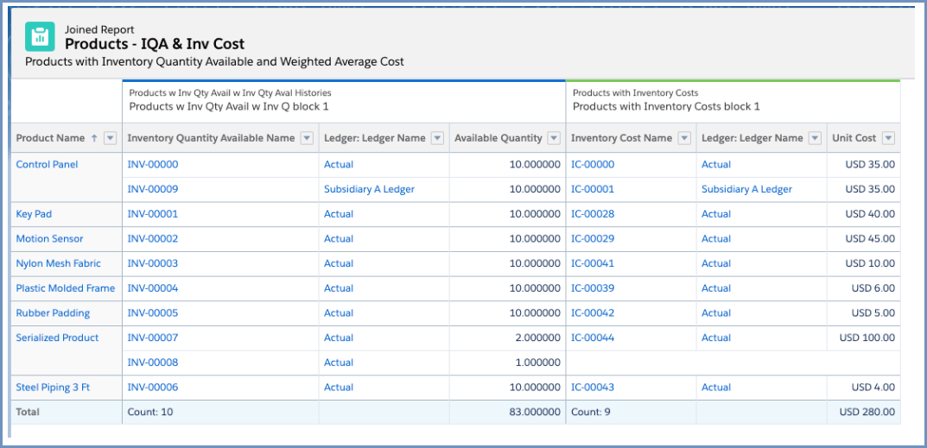Image resolution: width=927 pixels, height=448 pixels.
Task: Click the joined report clipboard icon
Action: (x=39, y=36)
